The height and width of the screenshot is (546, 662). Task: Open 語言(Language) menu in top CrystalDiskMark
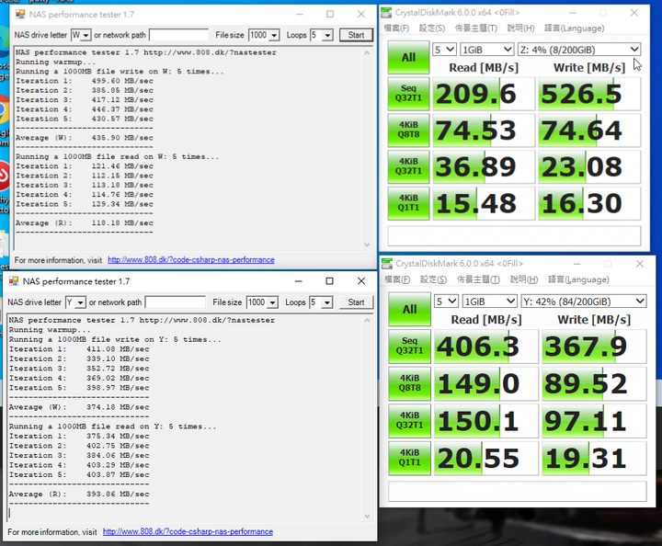pyautogui.click(x=574, y=28)
